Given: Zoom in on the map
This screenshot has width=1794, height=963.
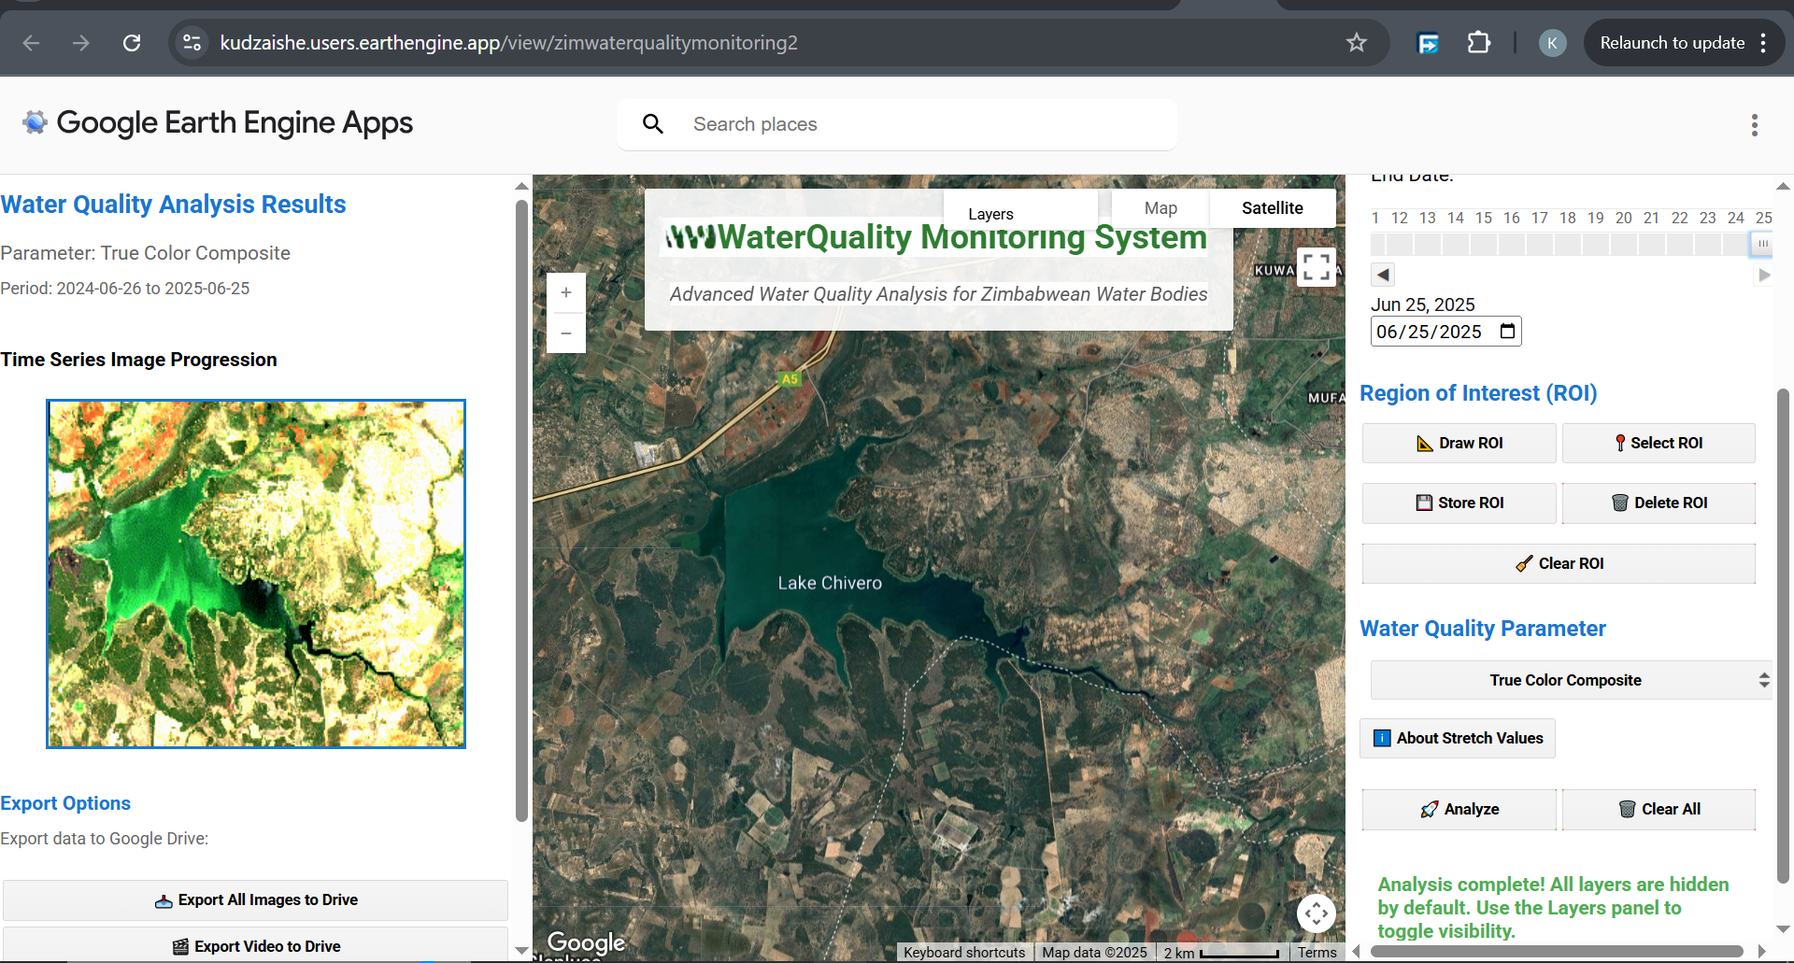Looking at the screenshot, I should (x=566, y=292).
